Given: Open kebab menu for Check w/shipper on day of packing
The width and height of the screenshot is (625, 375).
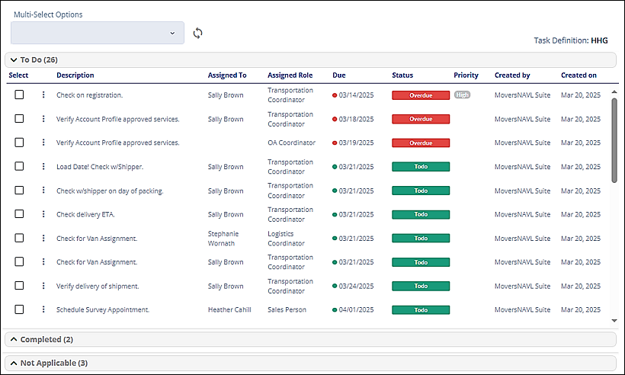Looking at the screenshot, I should coord(43,191).
